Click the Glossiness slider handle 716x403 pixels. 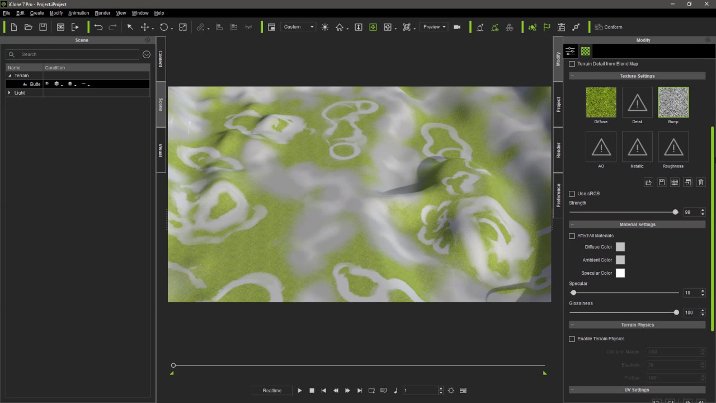click(676, 312)
